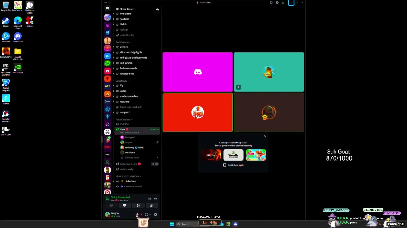Image resolution: width=407 pixels, height=228 pixels.
Task: Open headphone output options dropdown arrow
Action: 150,215
